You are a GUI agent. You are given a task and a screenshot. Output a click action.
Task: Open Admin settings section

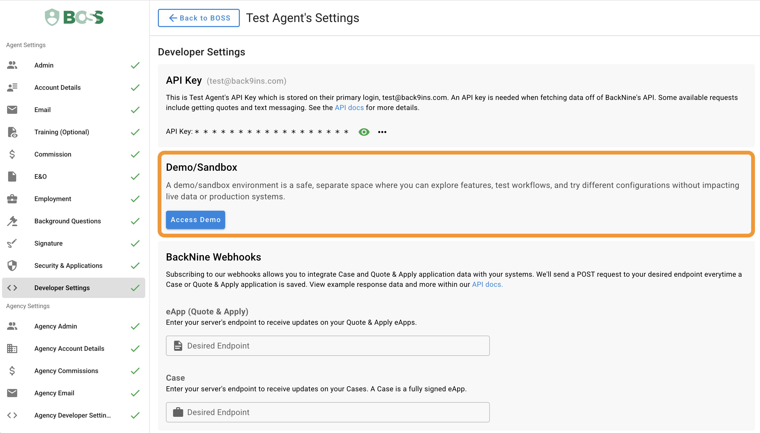[x=73, y=65]
